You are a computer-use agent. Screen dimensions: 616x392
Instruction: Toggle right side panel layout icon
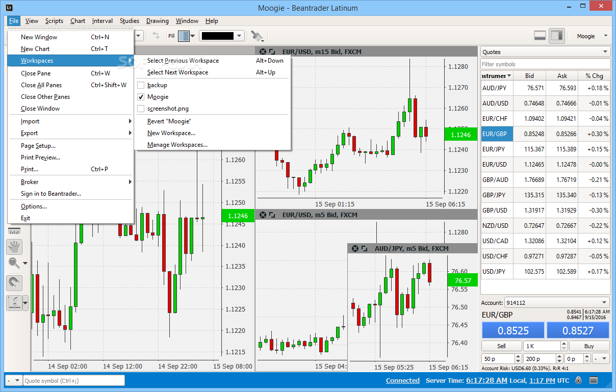click(557, 36)
